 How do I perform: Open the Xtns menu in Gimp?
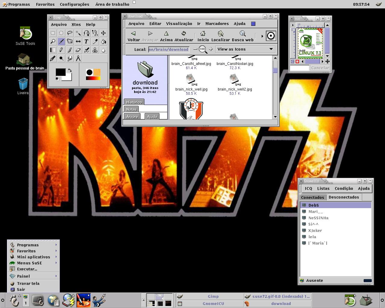(76, 25)
